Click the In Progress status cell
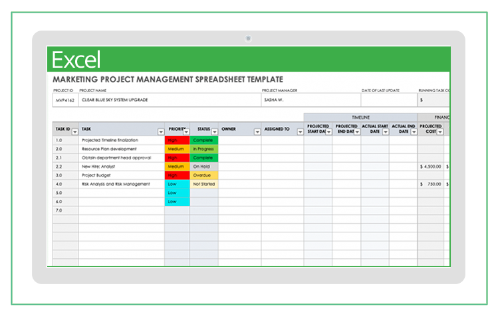 (x=203, y=149)
